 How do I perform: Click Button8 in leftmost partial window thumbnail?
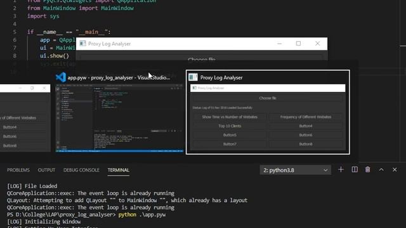(x=10, y=146)
